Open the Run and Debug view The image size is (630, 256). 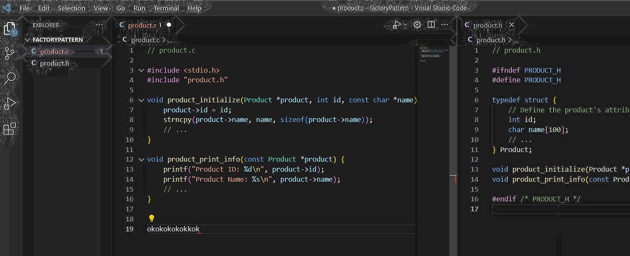click(9, 104)
